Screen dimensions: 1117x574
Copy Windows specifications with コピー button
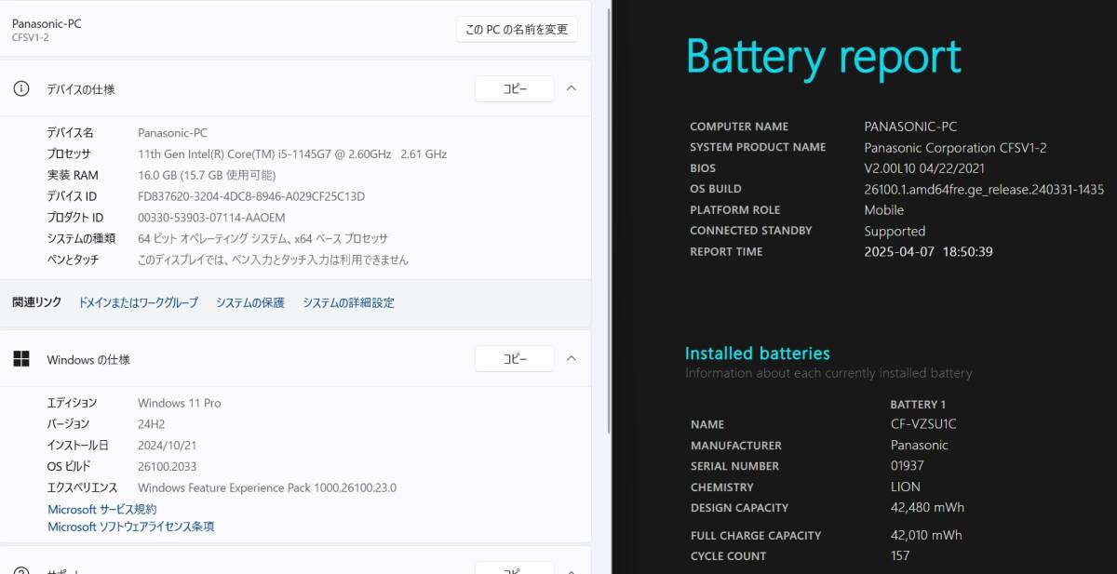click(x=515, y=359)
